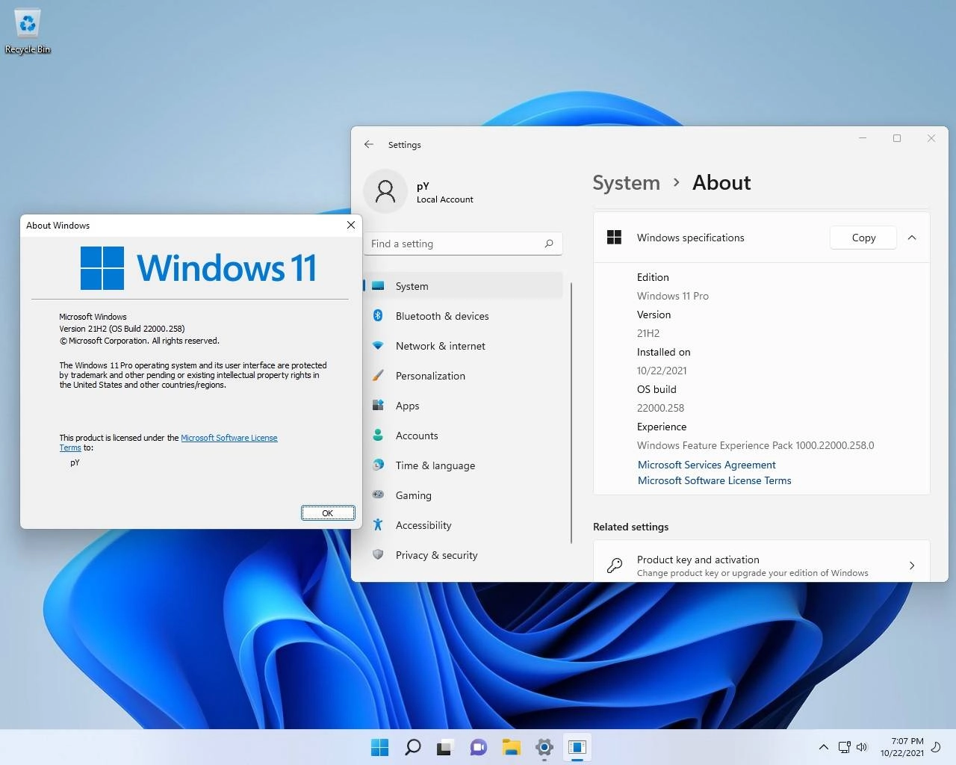The width and height of the screenshot is (956, 765).
Task: Collapse the Windows specifications section
Action: [x=912, y=238]
